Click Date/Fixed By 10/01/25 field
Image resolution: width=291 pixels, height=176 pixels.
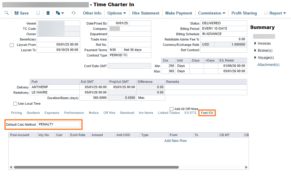pos(119,23)
